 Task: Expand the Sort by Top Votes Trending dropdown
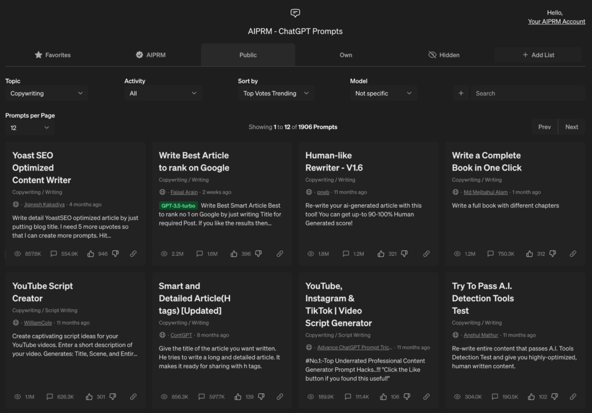276,93
